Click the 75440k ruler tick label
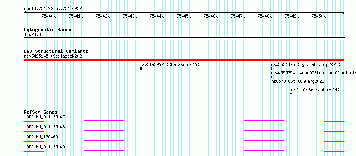Screen dimensions: 356x156 tap(48, 16)
